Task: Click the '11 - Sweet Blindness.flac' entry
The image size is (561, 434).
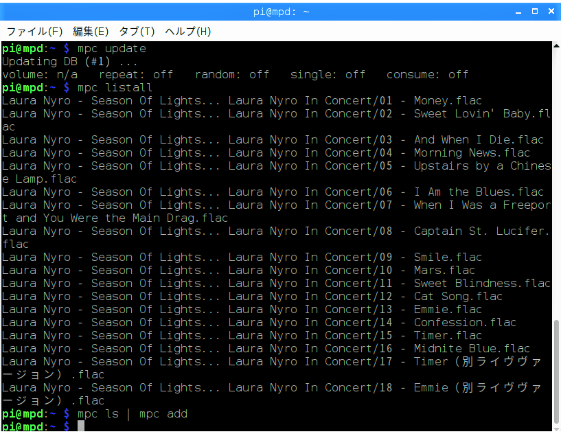Action: tap(465, 284)
